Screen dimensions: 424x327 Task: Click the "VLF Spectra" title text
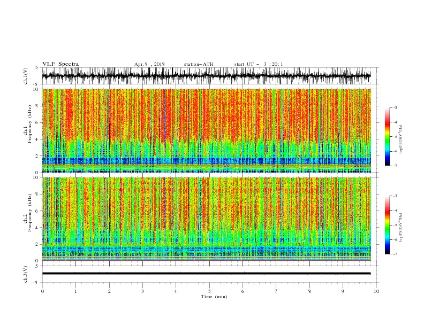[x=60, y=64]
